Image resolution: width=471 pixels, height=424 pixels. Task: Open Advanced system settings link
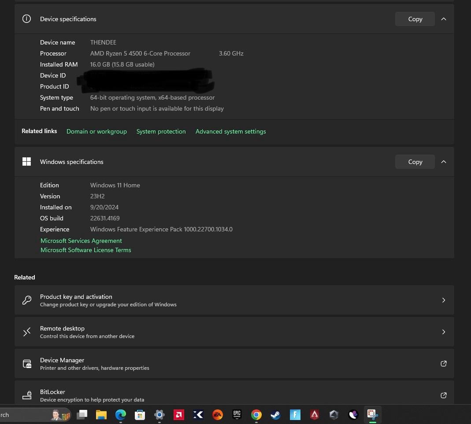pyautogui.click(x=230, y=131)
